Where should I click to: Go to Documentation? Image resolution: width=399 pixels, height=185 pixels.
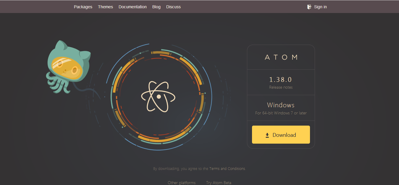pyautogui.click(x=133, y=7)
